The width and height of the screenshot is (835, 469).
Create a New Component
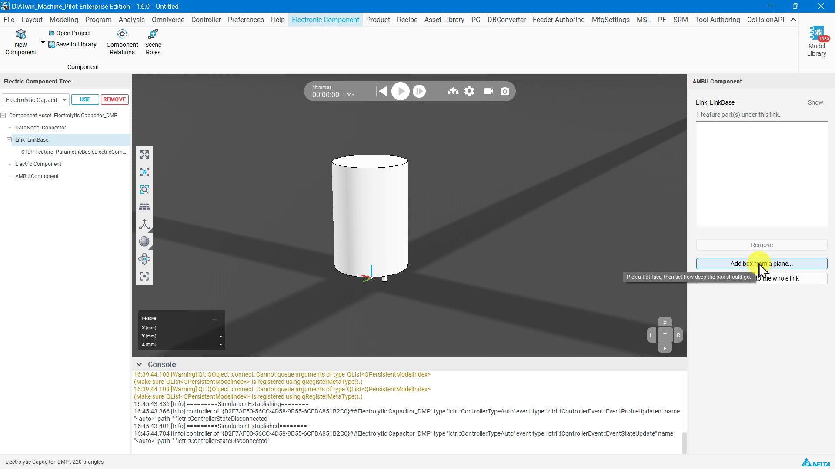tap(21, 42)
